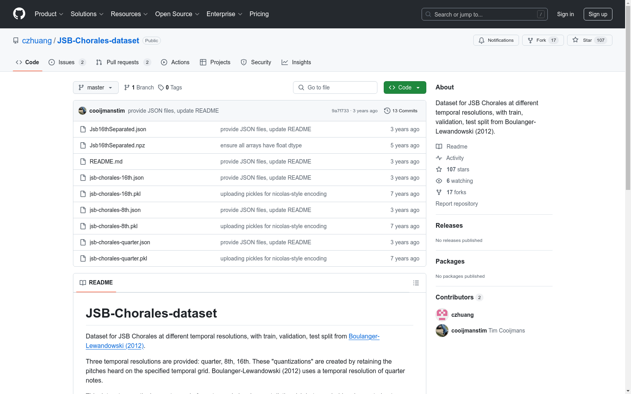Click cooijmanstim's contributor avatar in sidebar
Viewport: 631px width, 394px height.
click(442, 331)
